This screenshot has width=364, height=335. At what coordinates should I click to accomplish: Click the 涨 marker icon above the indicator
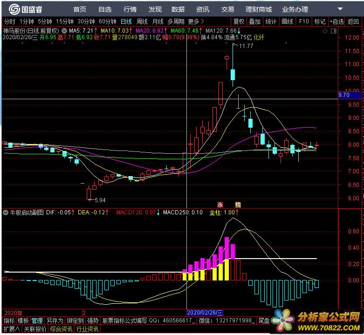pos(220,205)
